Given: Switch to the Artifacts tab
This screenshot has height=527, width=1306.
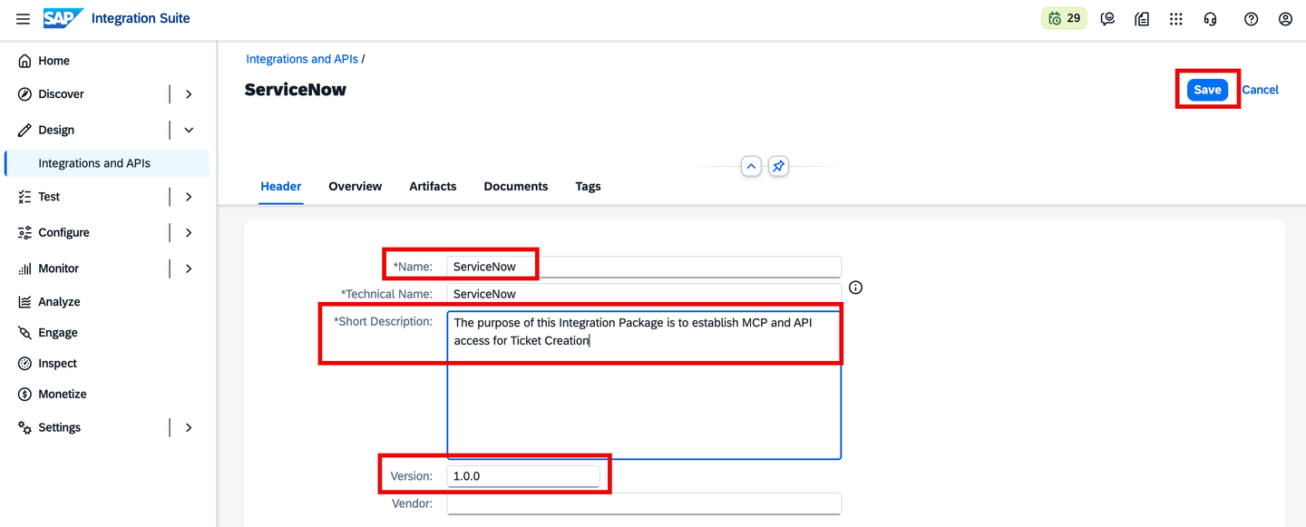Looking at the screenshot, I should 433,186.
